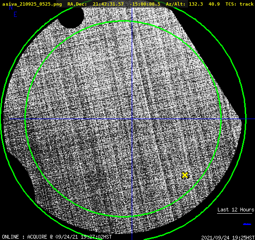Click the RA value 21:42:31.57
This screenshot has height=240, width=255.
point(108,4)
